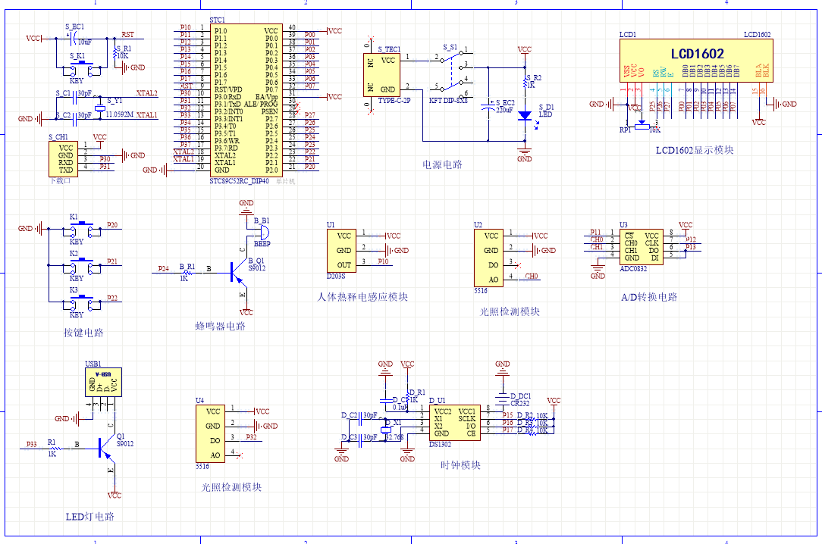Click the 'RST' net label near S_R1
This screenshot has width=822, height=544.
pos(128,35)
